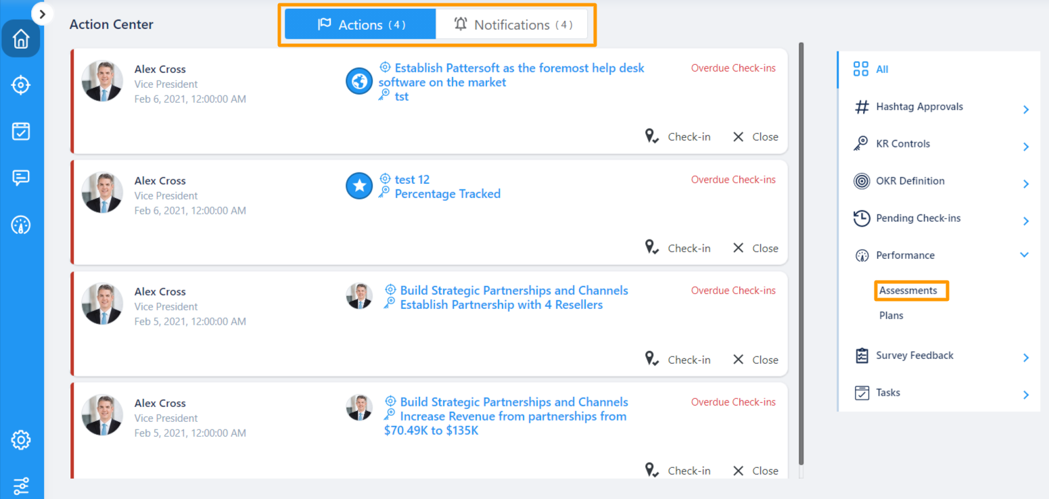This screenshot has height=499, width=1049.
Task: Close the Establish Pattersoft action card
Action: point(755,137)
